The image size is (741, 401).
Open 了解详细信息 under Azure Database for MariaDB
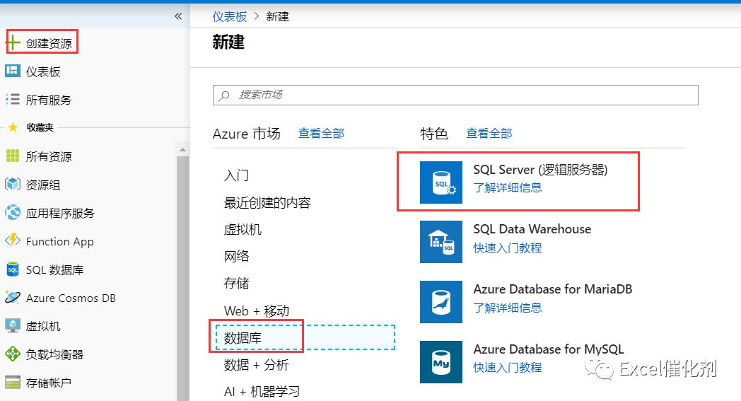[508, 308]
